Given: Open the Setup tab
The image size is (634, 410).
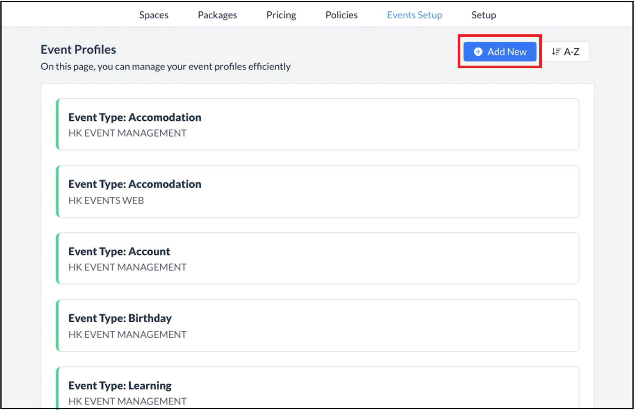Looking at the screenshot, I should 483,15.
